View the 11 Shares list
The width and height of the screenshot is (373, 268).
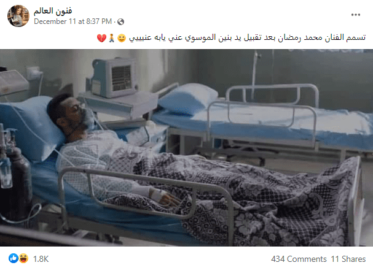[x=348, y=259]
